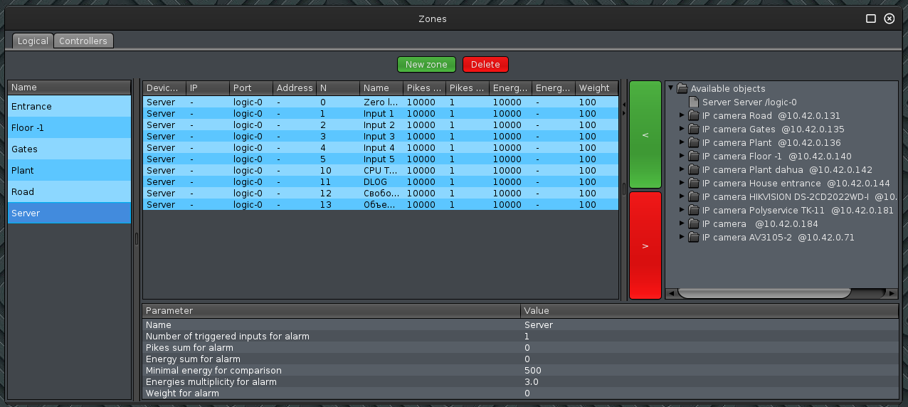Expand the IP camera Floor -1 node

pyautogui.click(x=682, y=157)
